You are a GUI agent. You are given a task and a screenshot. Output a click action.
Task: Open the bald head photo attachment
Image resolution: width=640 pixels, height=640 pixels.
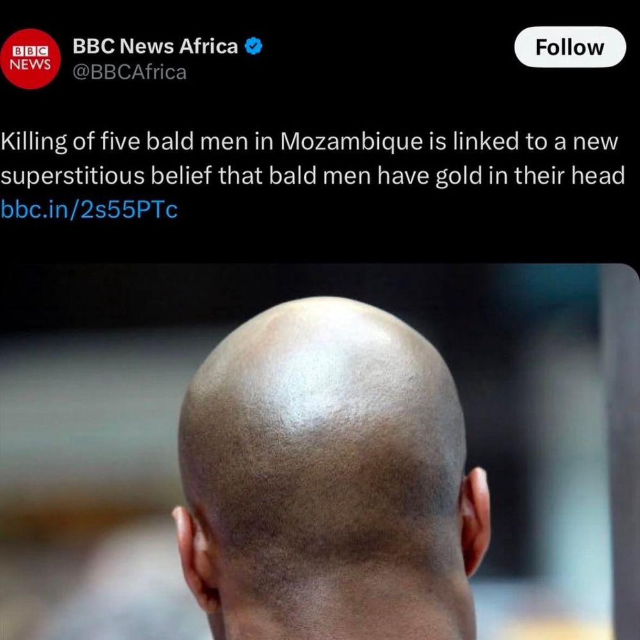pos(320,451)
